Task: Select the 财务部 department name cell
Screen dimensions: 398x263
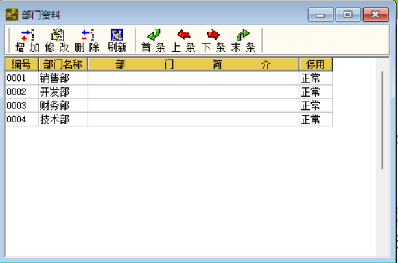Action: coord(63,106)
